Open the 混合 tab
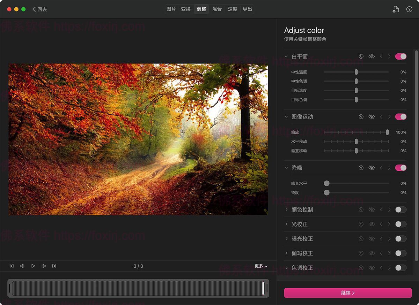This screenshot has height=305, width=419. (x=217, y=9)
